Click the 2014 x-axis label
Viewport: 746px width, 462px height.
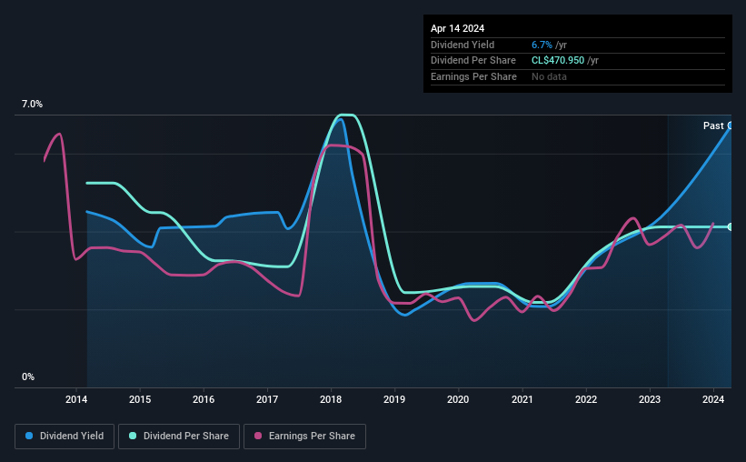click(x=76, y=399)
